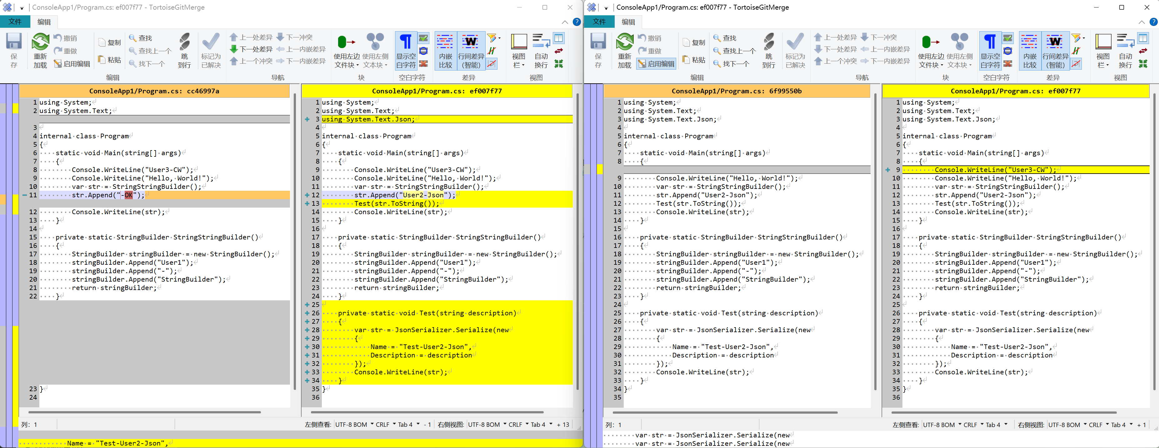Click horizontal scrollbar under cc46997a pane

coord(144,412)
